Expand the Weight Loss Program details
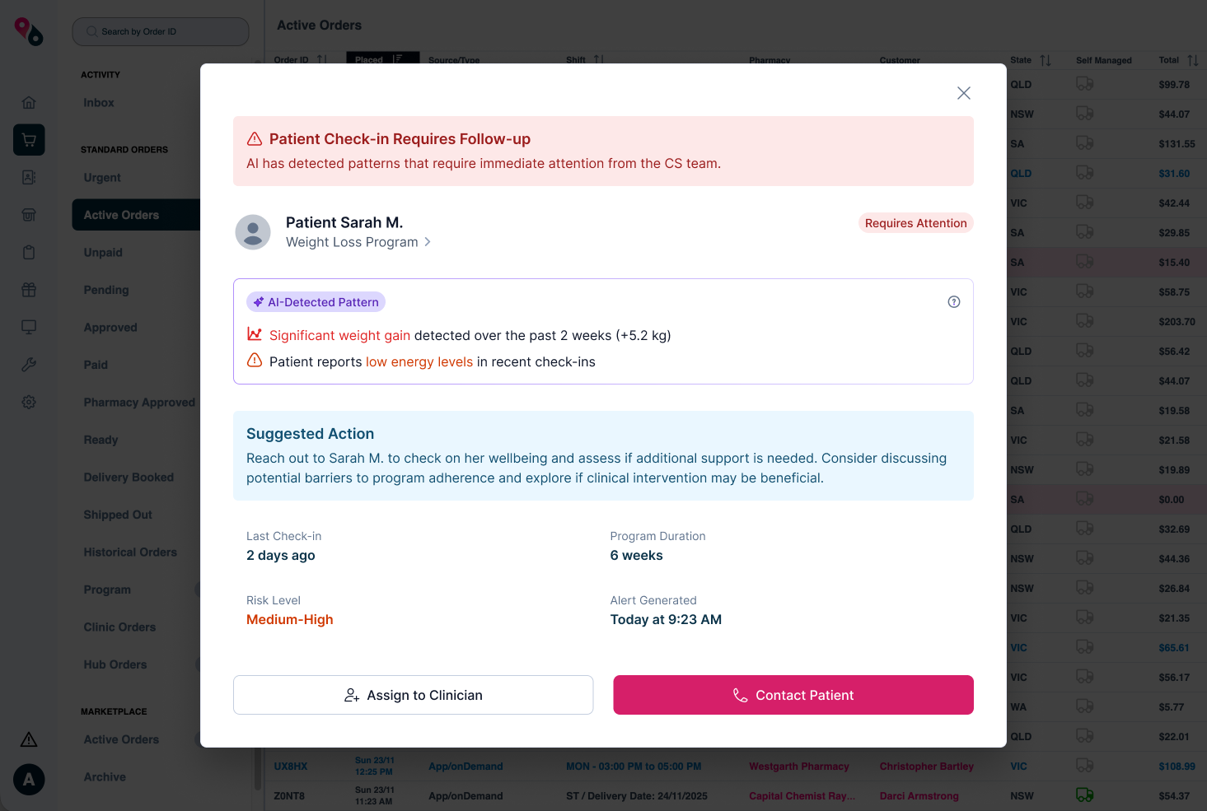The height and width of the screenshot is (811, 1207). tap(428, 241)
